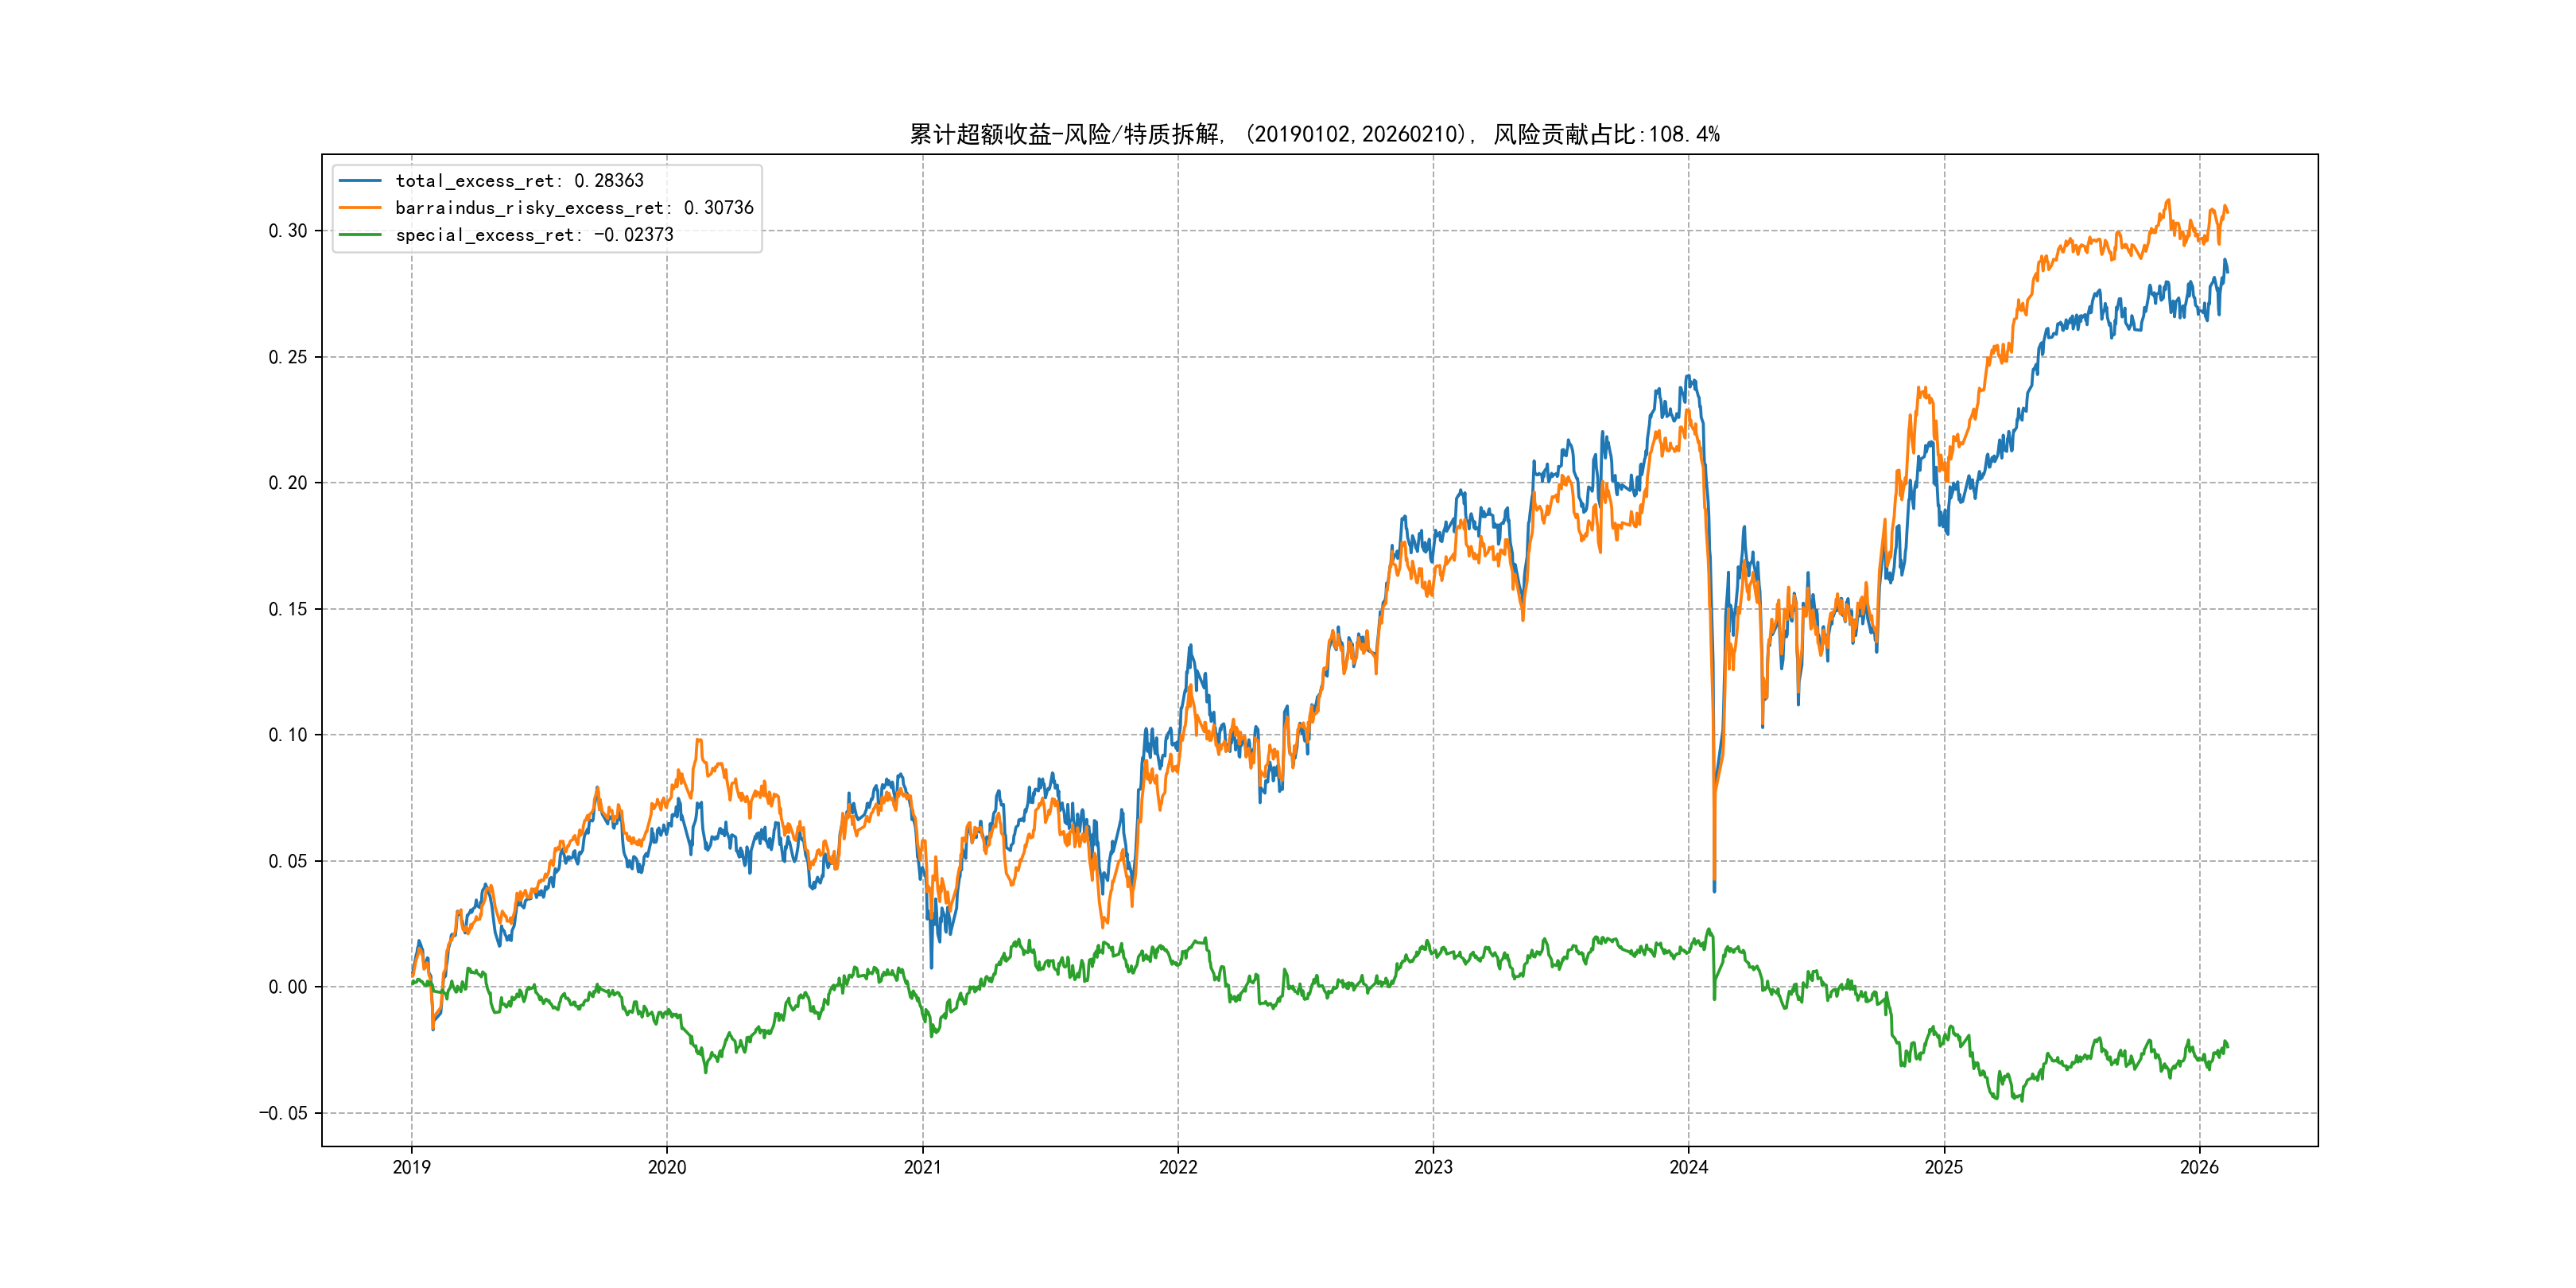2576x1288 pixels.
Task: Click the 0.00 y-axis tick label
Action: [287, 987]
